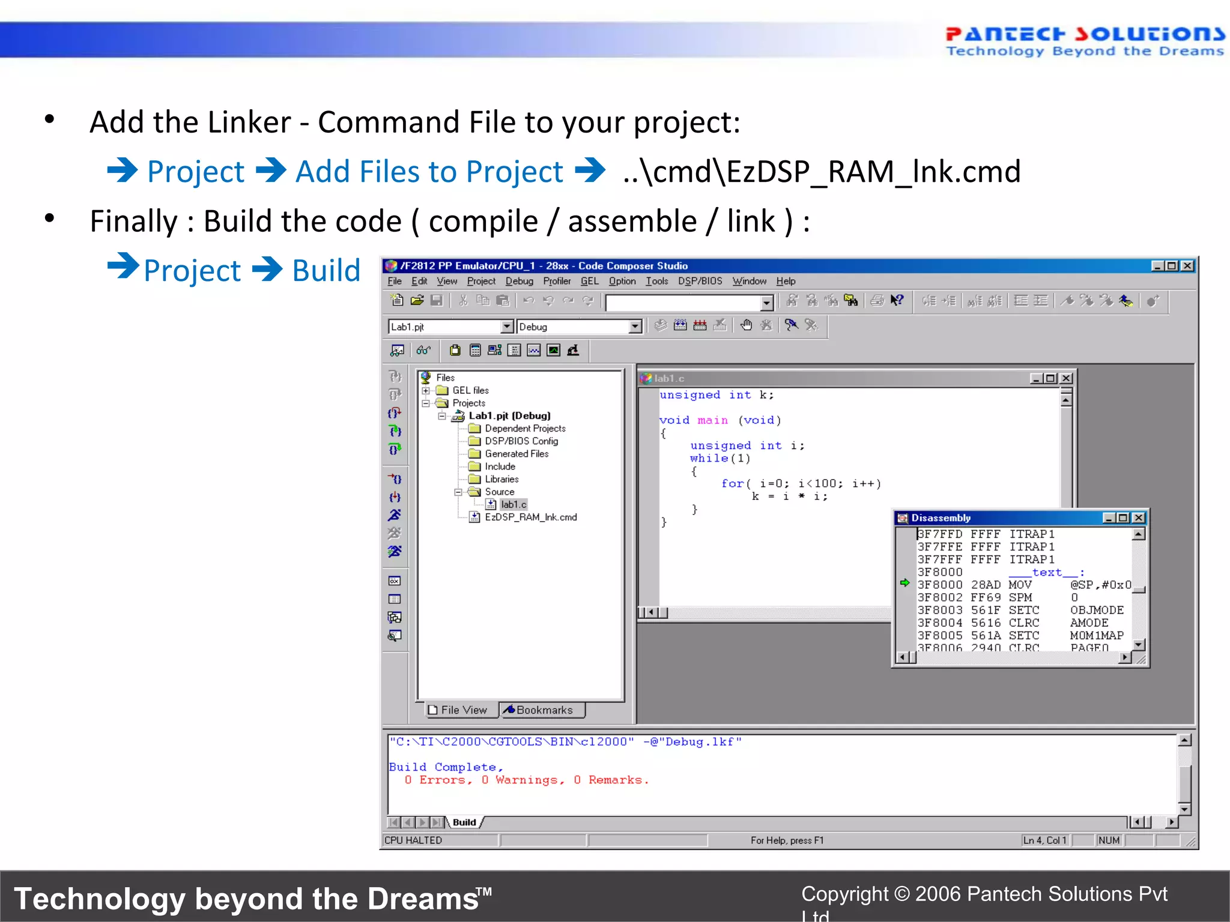The width and height of the screenshot is (1230, 922).
Task: Open the GEL menu
Action: point(590,281)
